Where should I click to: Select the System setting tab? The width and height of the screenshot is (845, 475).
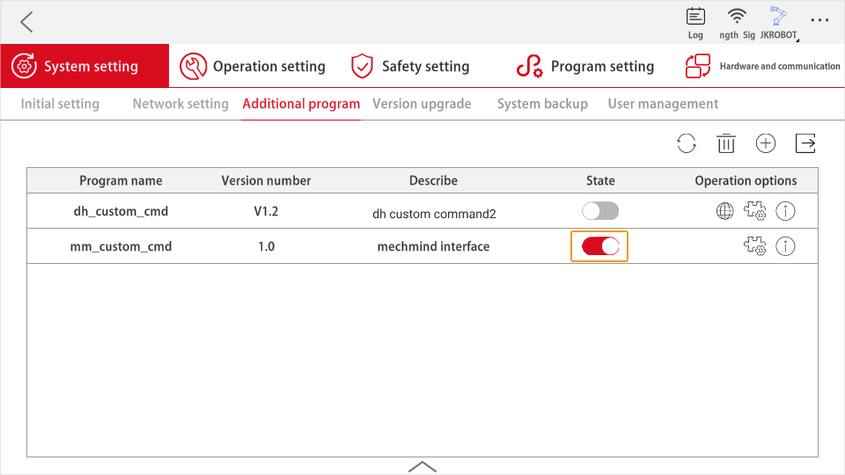(84, 66)
